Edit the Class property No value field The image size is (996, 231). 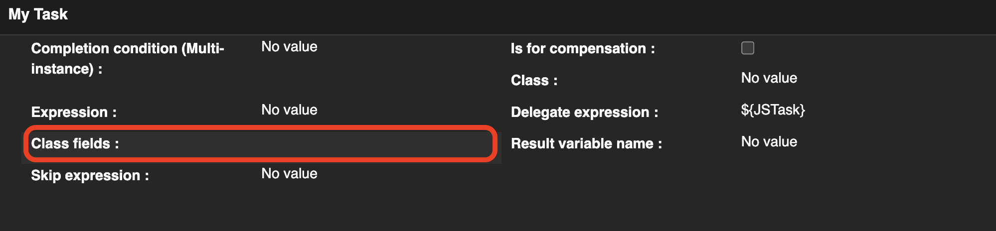point(769,78)
